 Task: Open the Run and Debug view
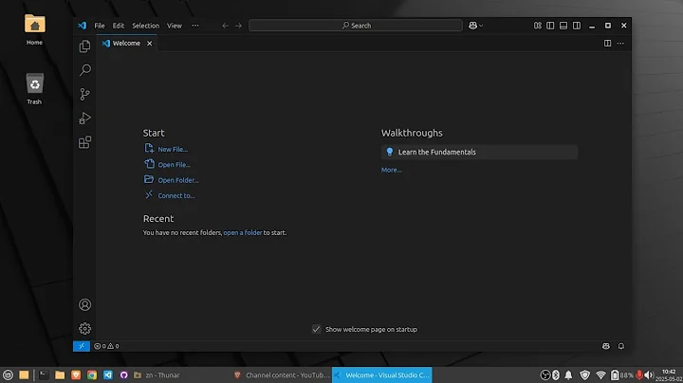(85, 118)
